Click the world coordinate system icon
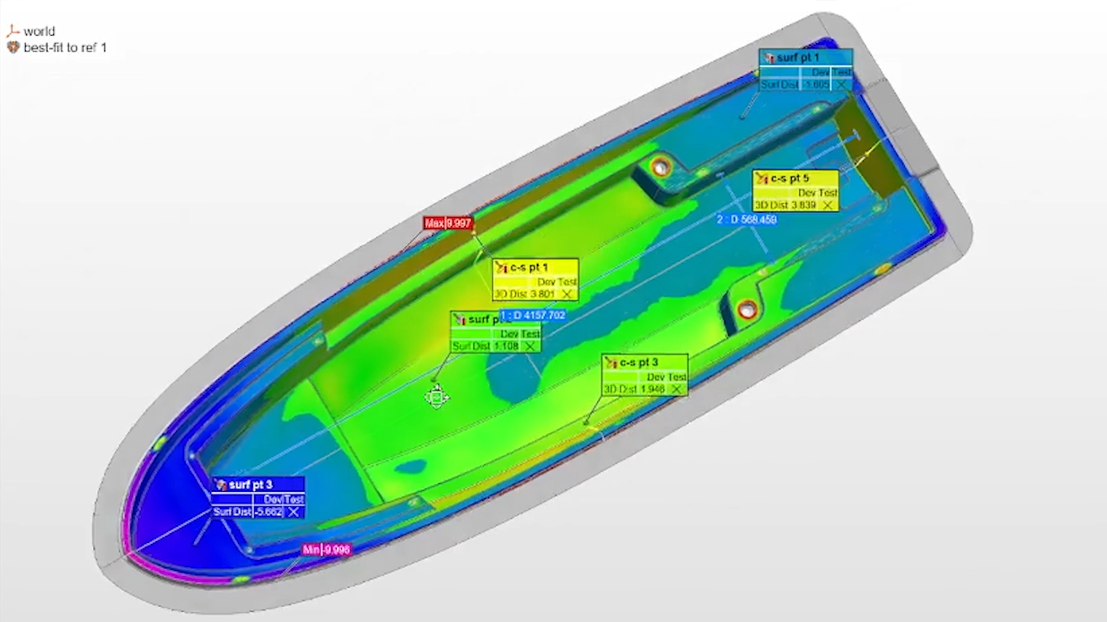 tap(13, 31)
